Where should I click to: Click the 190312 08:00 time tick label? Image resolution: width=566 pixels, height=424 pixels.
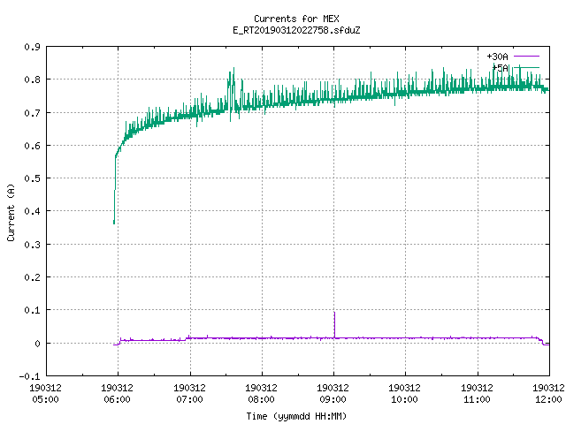tap(262, 394)
